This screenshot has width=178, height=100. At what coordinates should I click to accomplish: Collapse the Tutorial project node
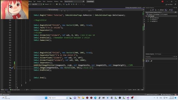pos(147,16)
